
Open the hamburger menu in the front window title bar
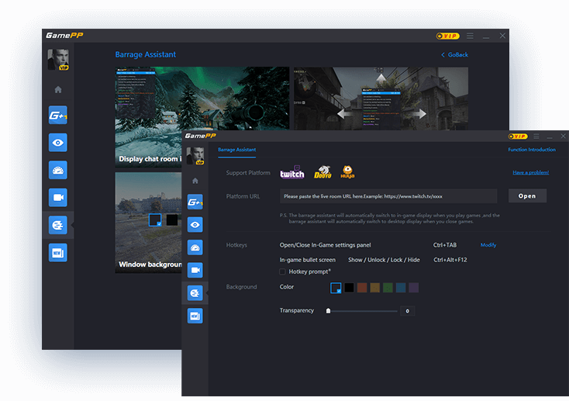point(536,137)
